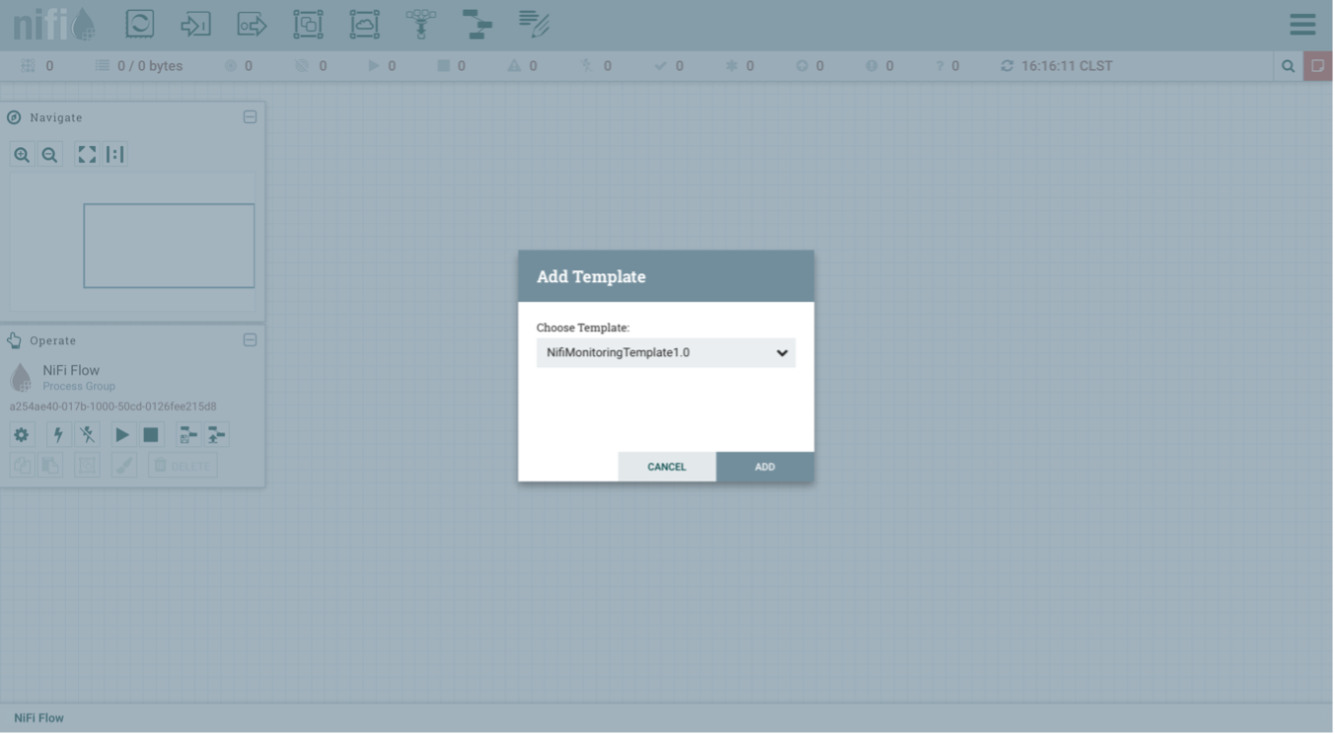
Task: Click the Process Group toolbar icon
Action: [307, 25]
